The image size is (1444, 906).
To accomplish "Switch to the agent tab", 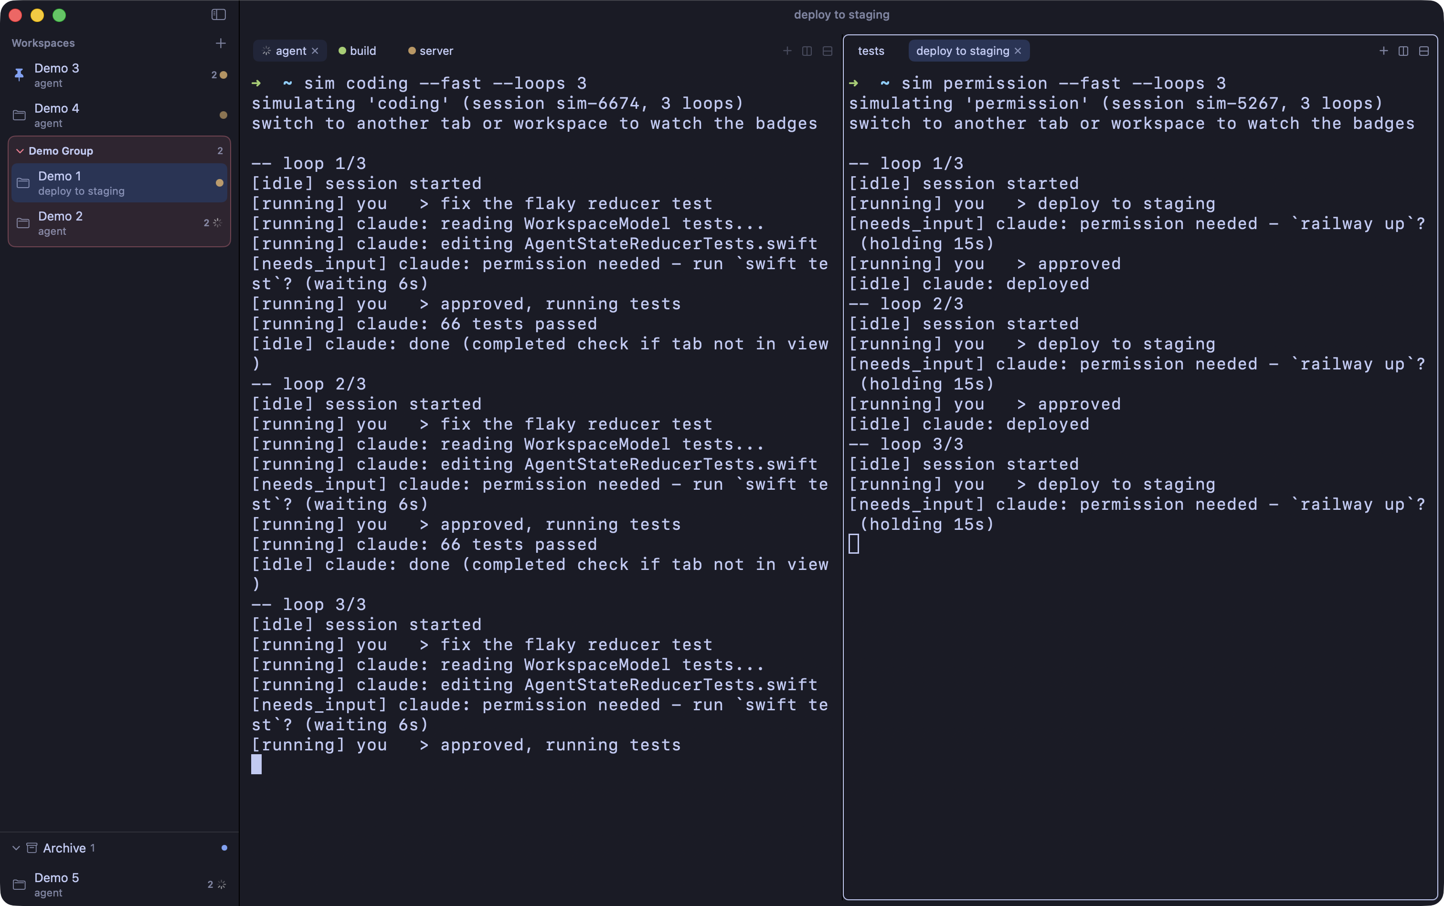I will 290,51.
